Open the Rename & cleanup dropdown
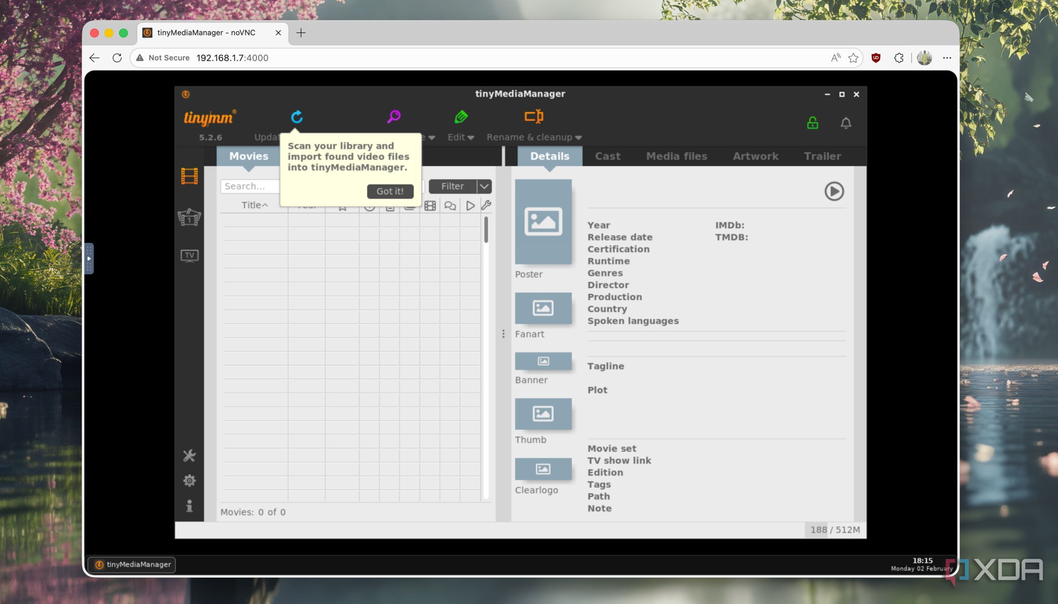 pos(534,137)
